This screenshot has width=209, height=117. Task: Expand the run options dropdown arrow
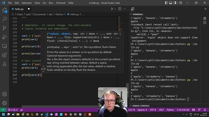click(x=115, y=9)
